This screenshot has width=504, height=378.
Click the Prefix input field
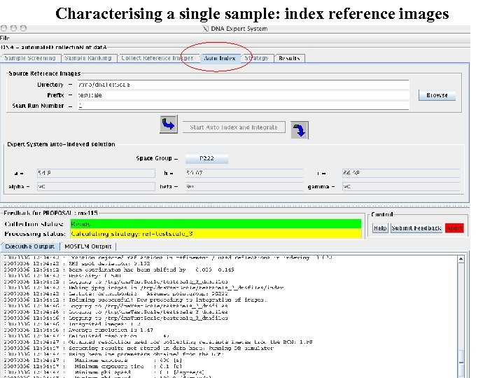[243, 95]
